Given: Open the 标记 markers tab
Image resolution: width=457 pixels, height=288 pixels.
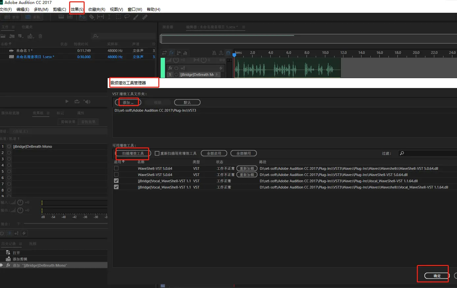Looking at the screenshot, I should (x=60, y=113).
